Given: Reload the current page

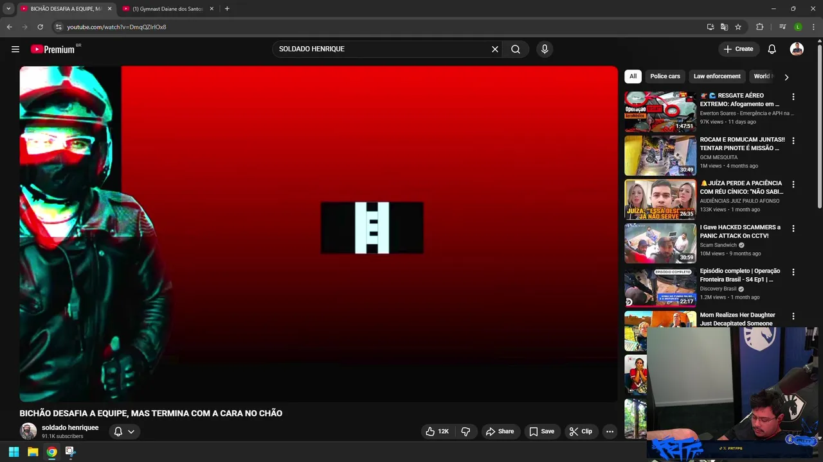Looking at the screenshot, I should 40,27.
